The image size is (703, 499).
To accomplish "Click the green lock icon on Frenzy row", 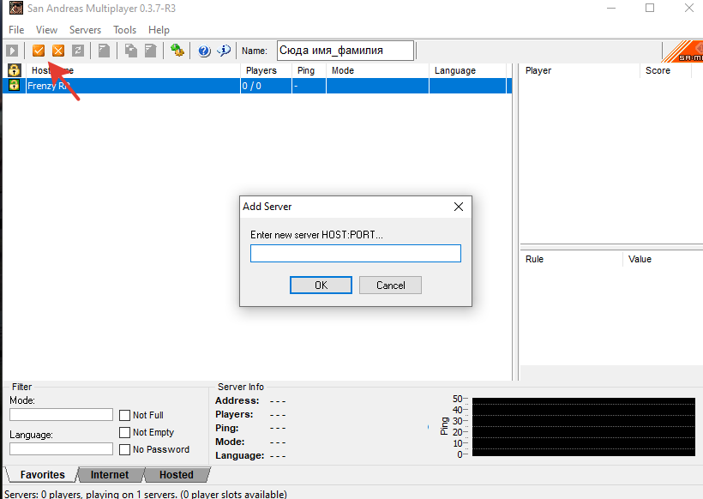I will point(15,85).
